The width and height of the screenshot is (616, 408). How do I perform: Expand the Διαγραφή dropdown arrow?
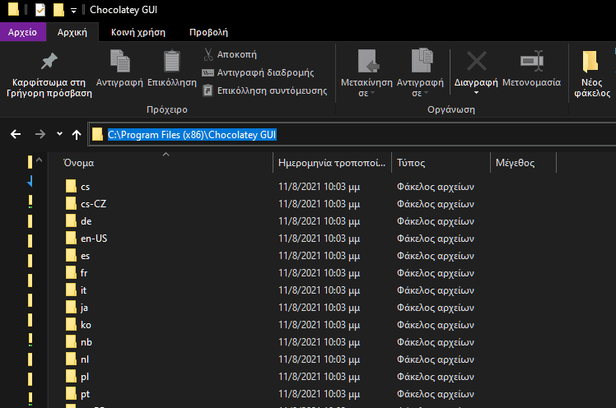point(476,93)
